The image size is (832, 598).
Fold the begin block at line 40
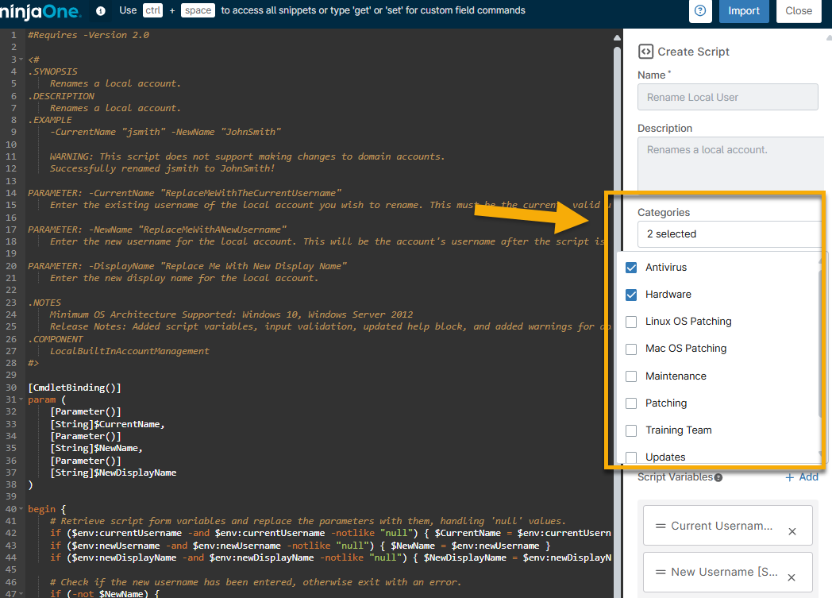[21, 509]
